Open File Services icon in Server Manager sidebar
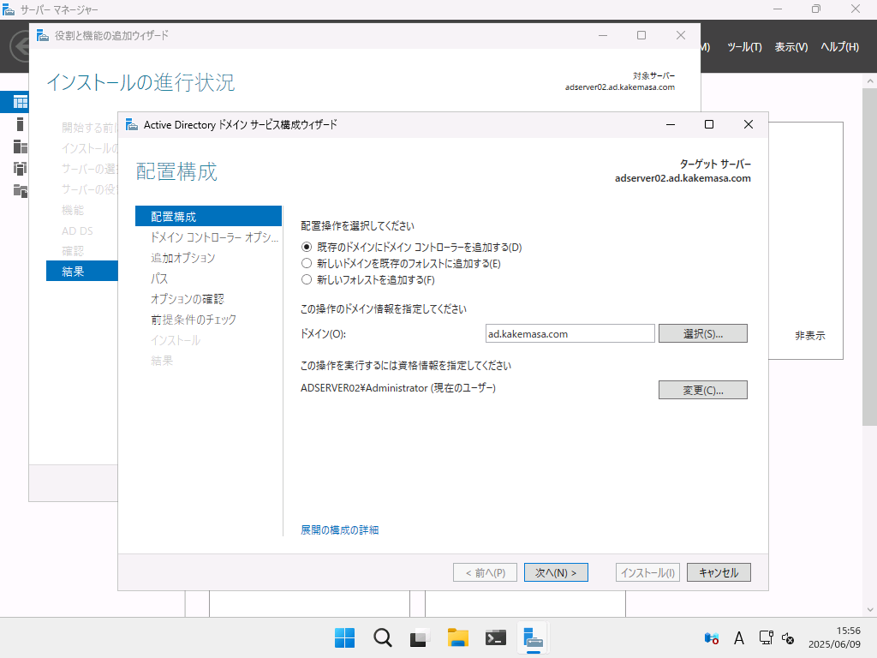Viewport: 877px width, 658px height. click(21, 191)
